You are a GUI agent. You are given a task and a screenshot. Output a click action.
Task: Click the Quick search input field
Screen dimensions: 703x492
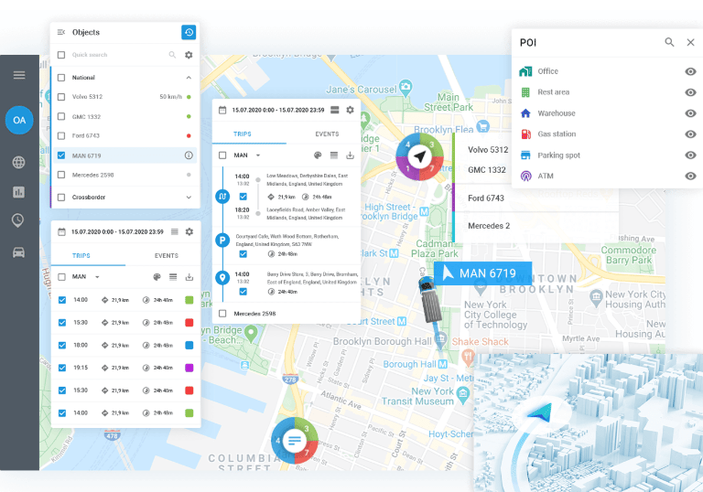click(116, 55)
